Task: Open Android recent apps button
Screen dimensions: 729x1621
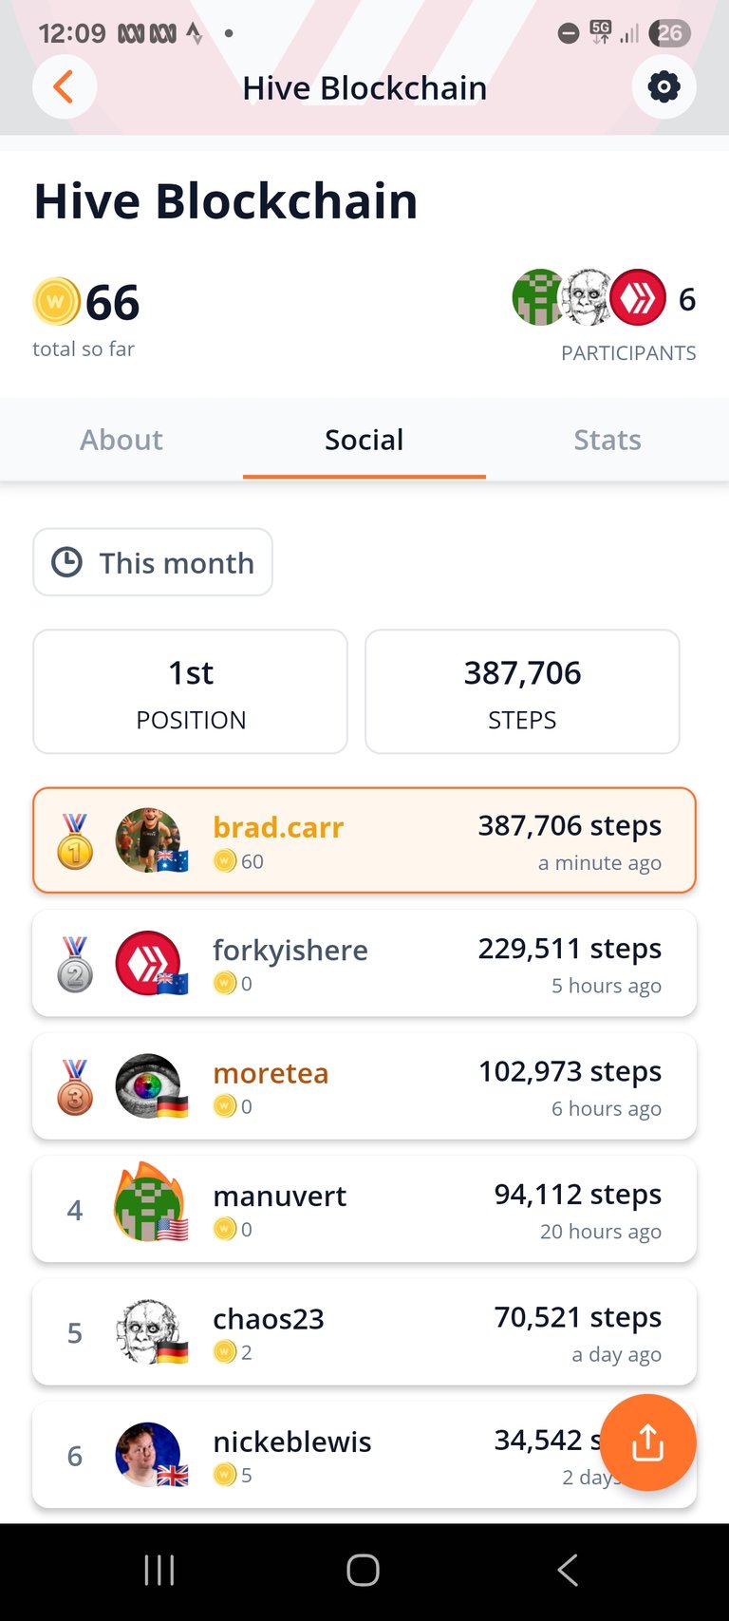Action: coord(159,1570)
